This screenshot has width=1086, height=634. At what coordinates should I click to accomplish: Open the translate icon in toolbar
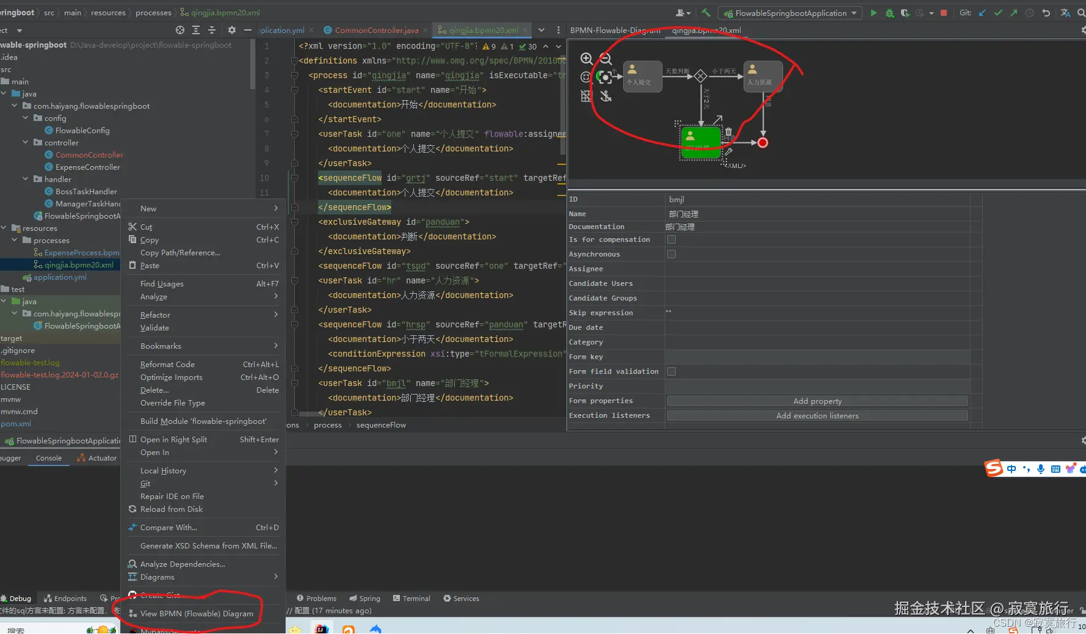pyautogui.click(x=1065, y=13)
